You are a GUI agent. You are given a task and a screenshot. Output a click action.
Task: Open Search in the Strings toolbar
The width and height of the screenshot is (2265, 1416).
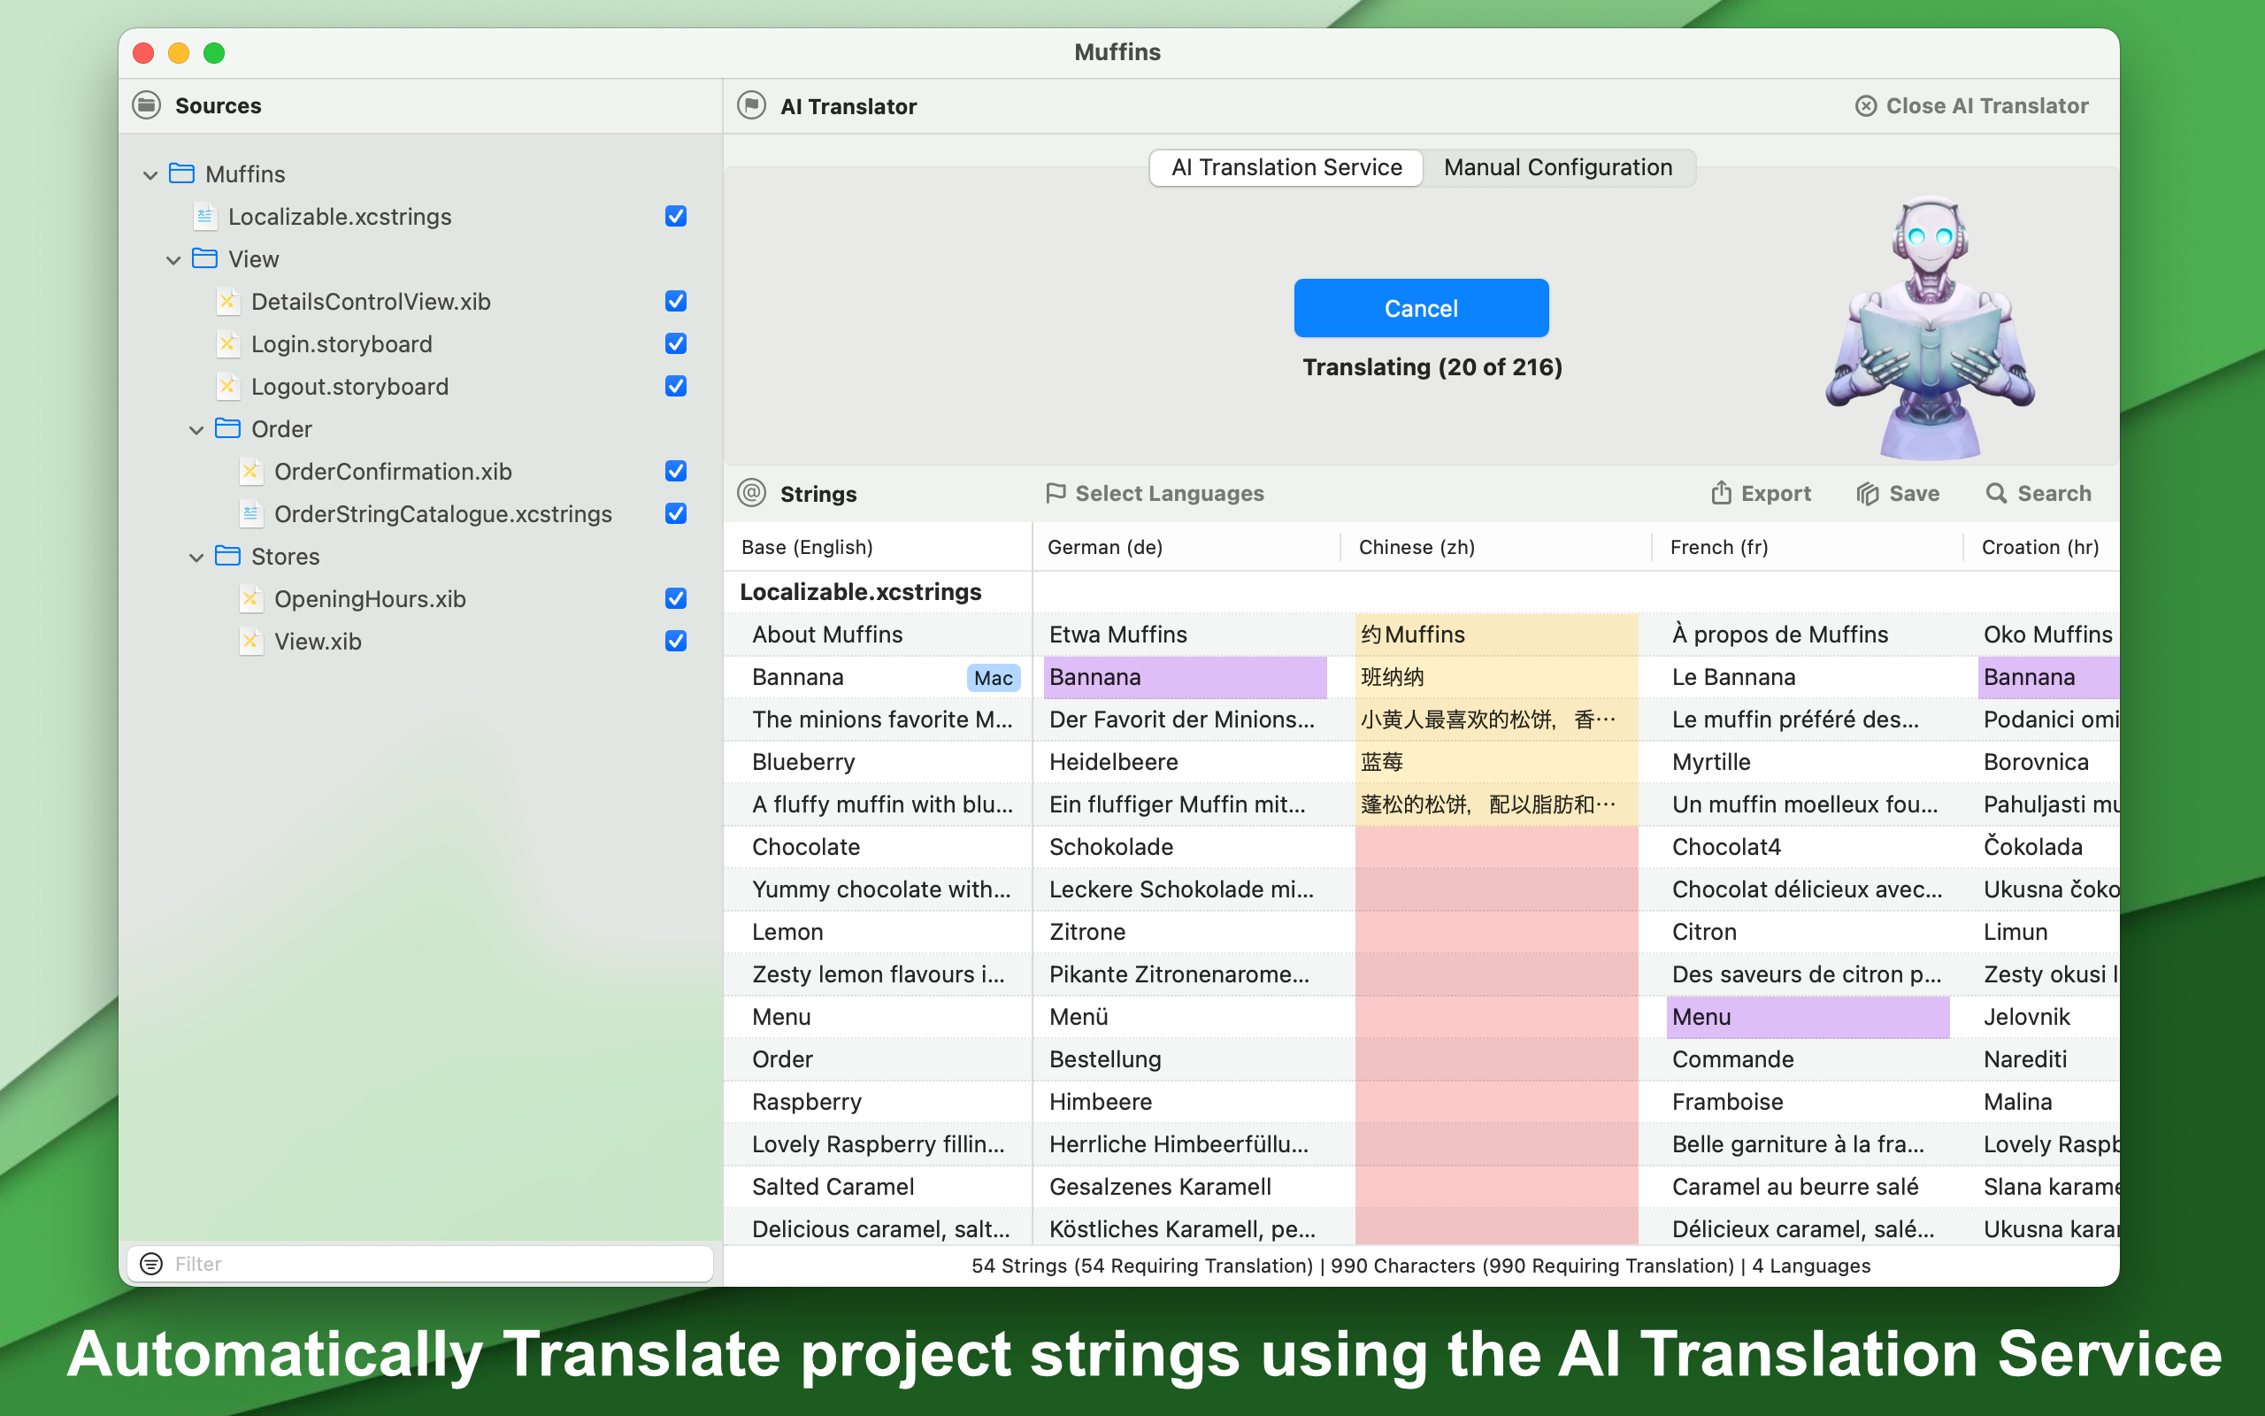[2038, 493]
